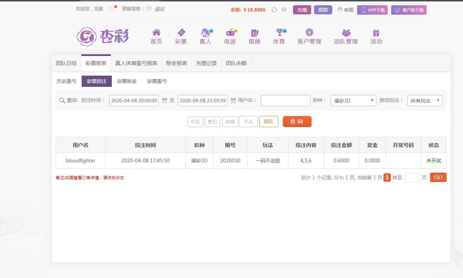Refresh the account balance
The image size is (463, 278).
tap(274, 10)
